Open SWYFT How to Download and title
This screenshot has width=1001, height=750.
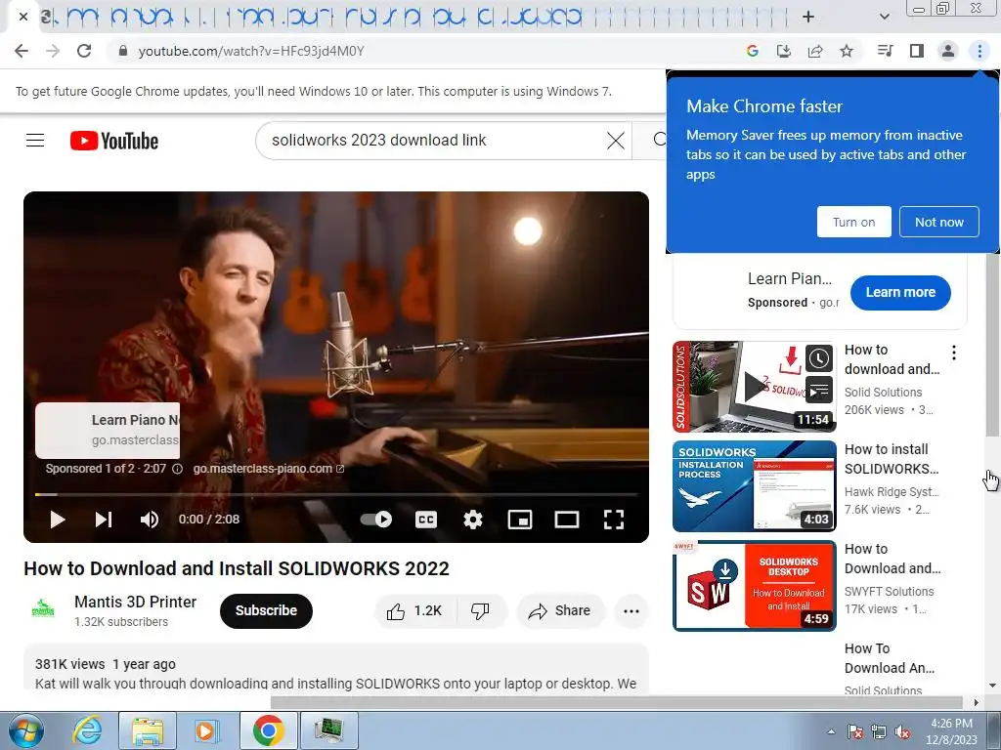892,559
